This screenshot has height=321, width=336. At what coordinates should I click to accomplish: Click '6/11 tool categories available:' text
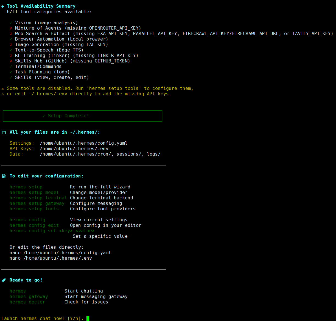click(49, 12)
